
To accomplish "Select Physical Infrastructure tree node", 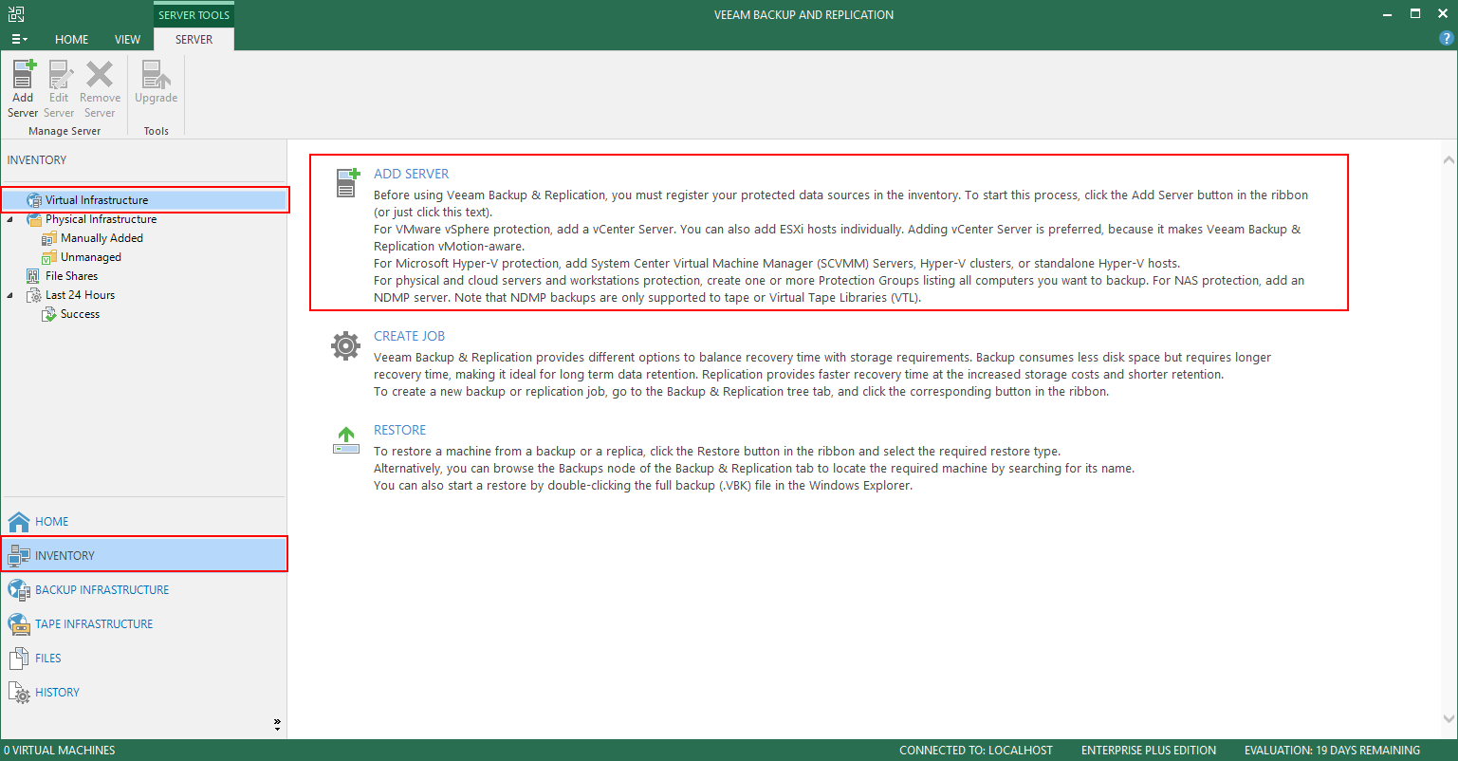I will 101,219.
